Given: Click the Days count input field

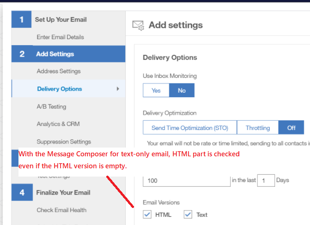Looking at the screenshot, I should point(265,180).
